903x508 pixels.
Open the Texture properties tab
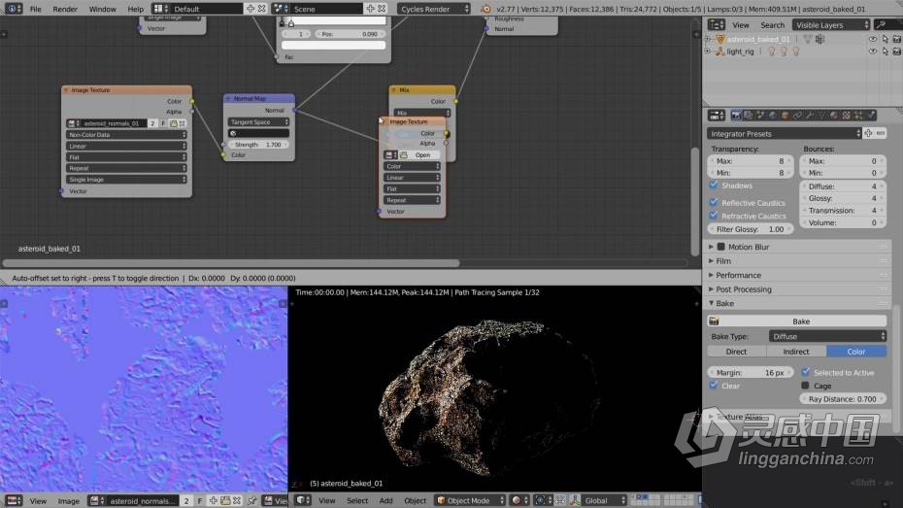pyautogui.click(x=846, y=116)
